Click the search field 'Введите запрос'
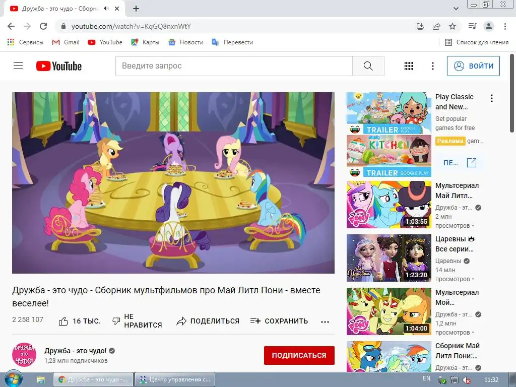516x387 pixels. point(234,66)
